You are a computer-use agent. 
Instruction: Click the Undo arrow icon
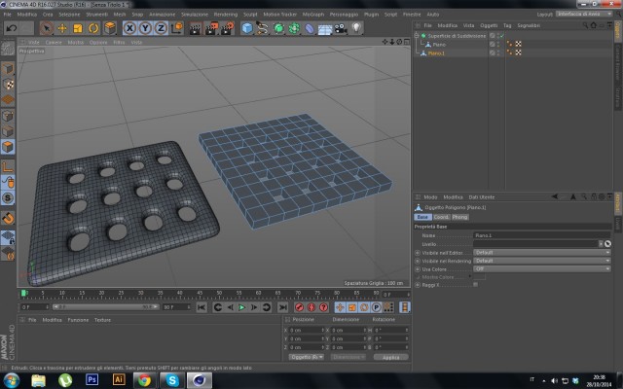tap(12, 28)
